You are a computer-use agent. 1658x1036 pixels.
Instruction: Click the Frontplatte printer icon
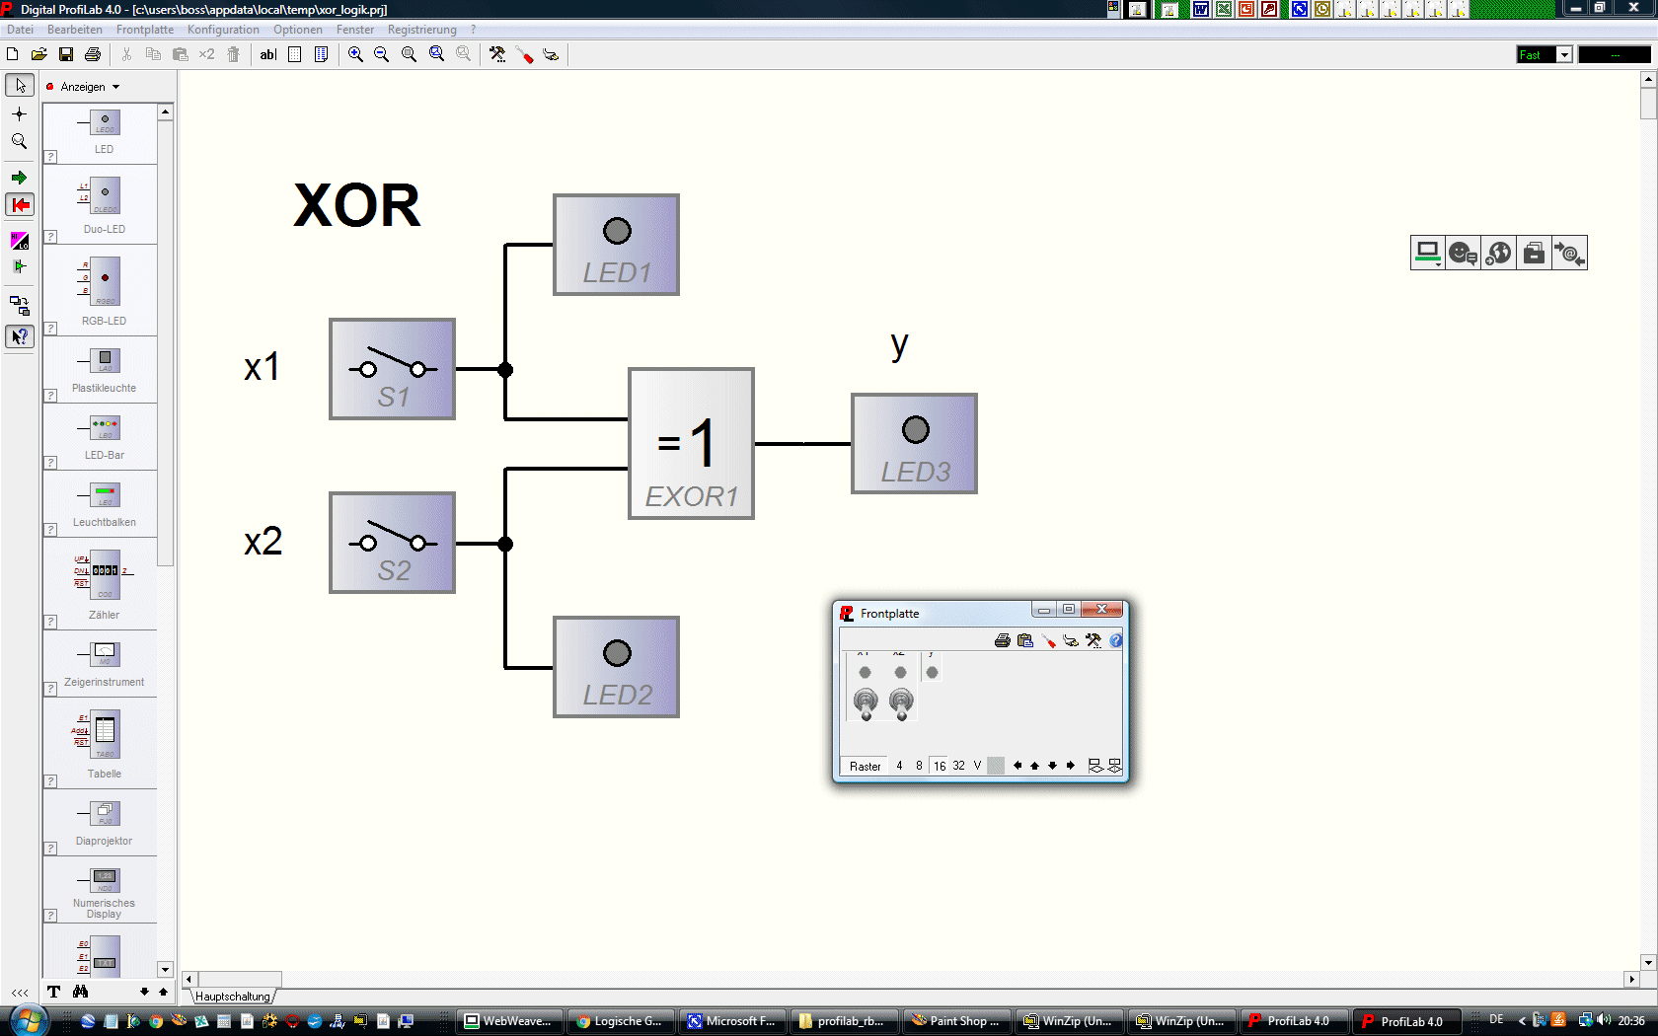[x=1003, y=640]
